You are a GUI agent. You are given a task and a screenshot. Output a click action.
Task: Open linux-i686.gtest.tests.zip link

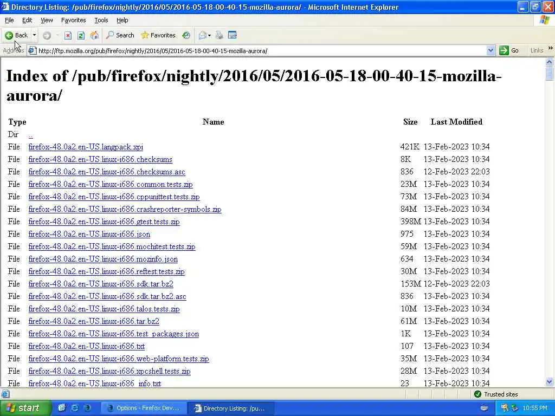click(104, 222)
